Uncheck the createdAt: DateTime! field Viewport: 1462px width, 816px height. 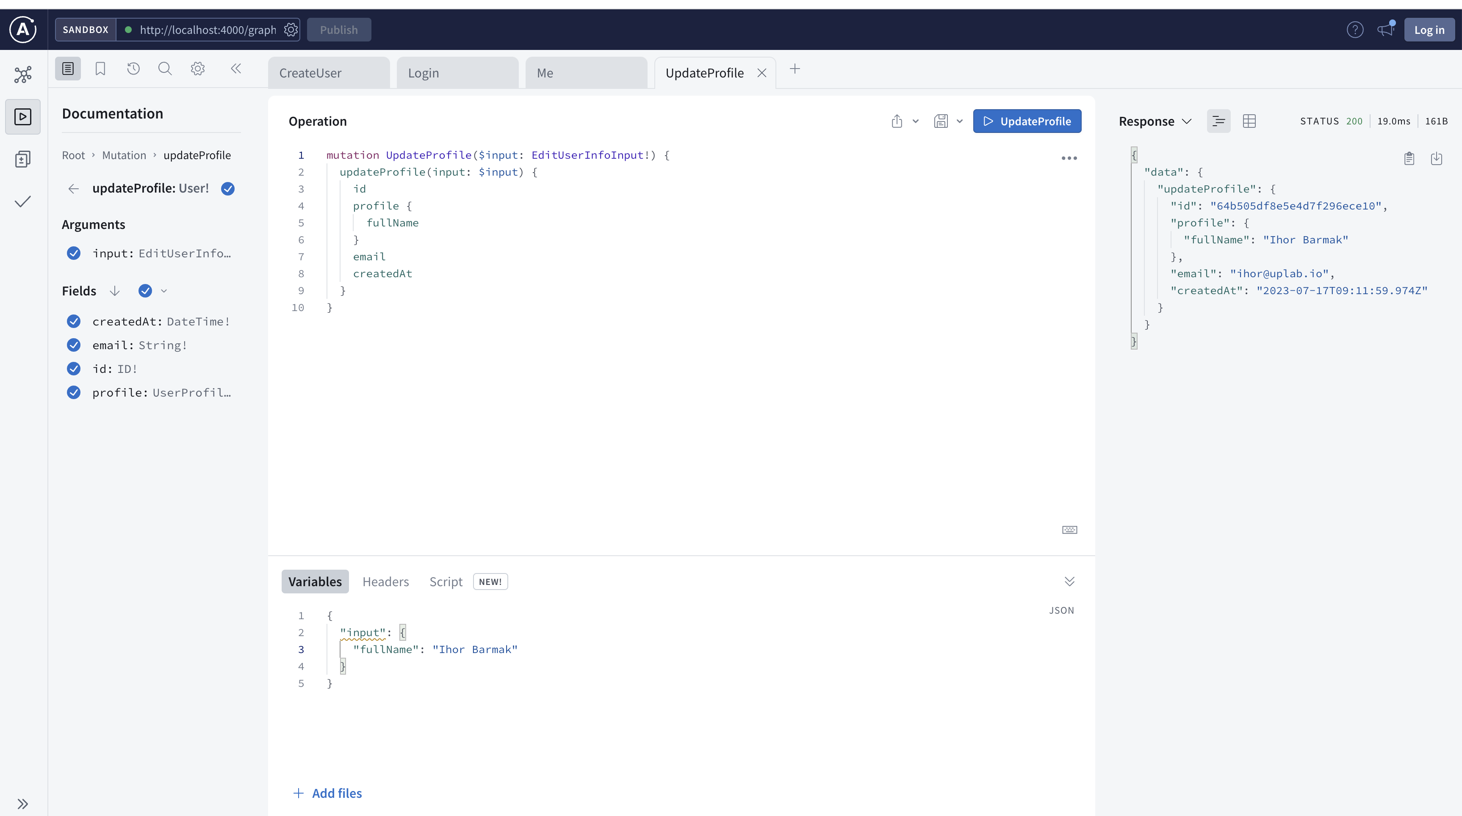[74, 322]
